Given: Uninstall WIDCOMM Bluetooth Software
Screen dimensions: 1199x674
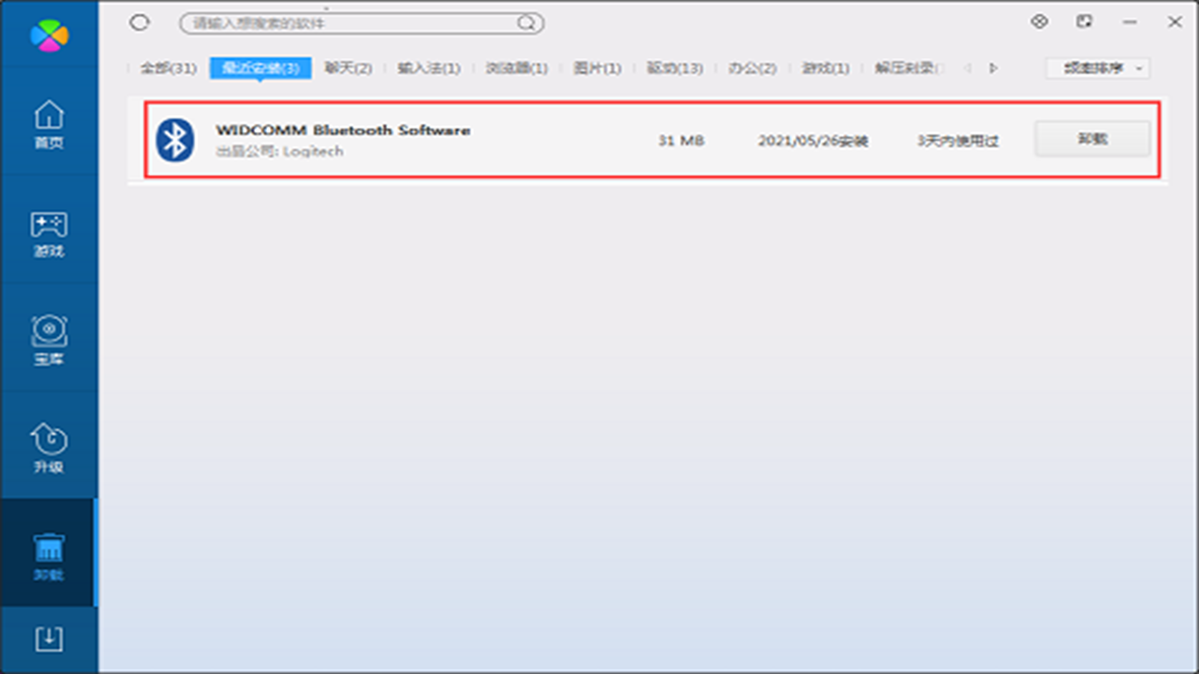Looking at the screenshot, I should [x=1092, y=139].
